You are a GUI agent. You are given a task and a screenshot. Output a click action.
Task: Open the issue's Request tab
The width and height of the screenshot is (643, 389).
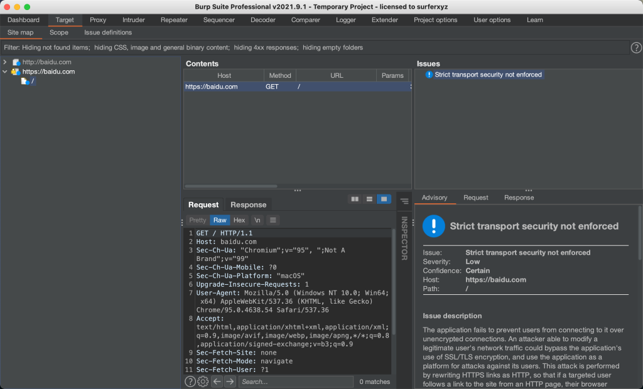pos(476,198)
